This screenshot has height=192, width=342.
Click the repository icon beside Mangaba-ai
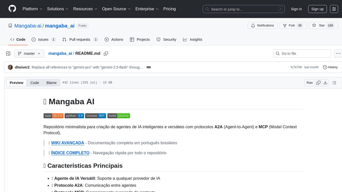(x=10, y=26)
